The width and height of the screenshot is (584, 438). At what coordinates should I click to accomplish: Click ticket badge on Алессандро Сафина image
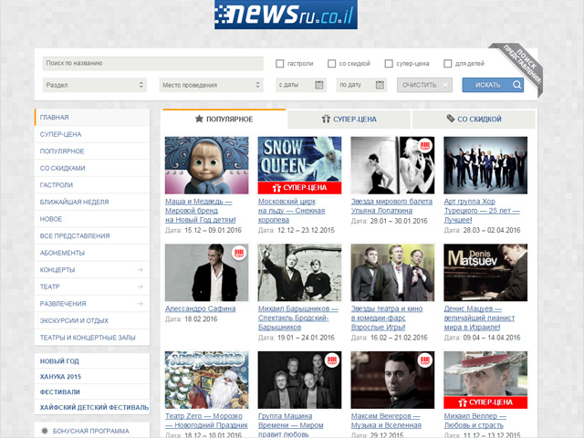click(x=239, y=253)
